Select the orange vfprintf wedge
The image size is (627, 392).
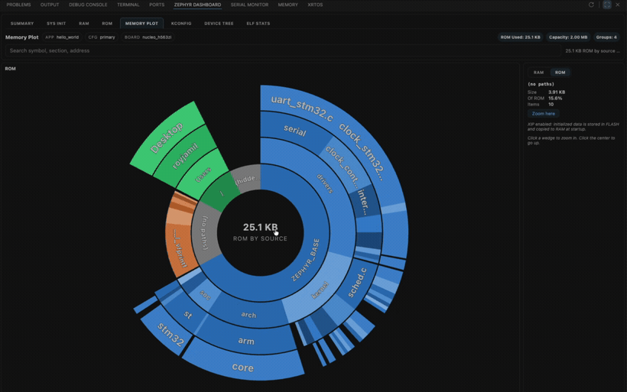(x=180, y=248)
